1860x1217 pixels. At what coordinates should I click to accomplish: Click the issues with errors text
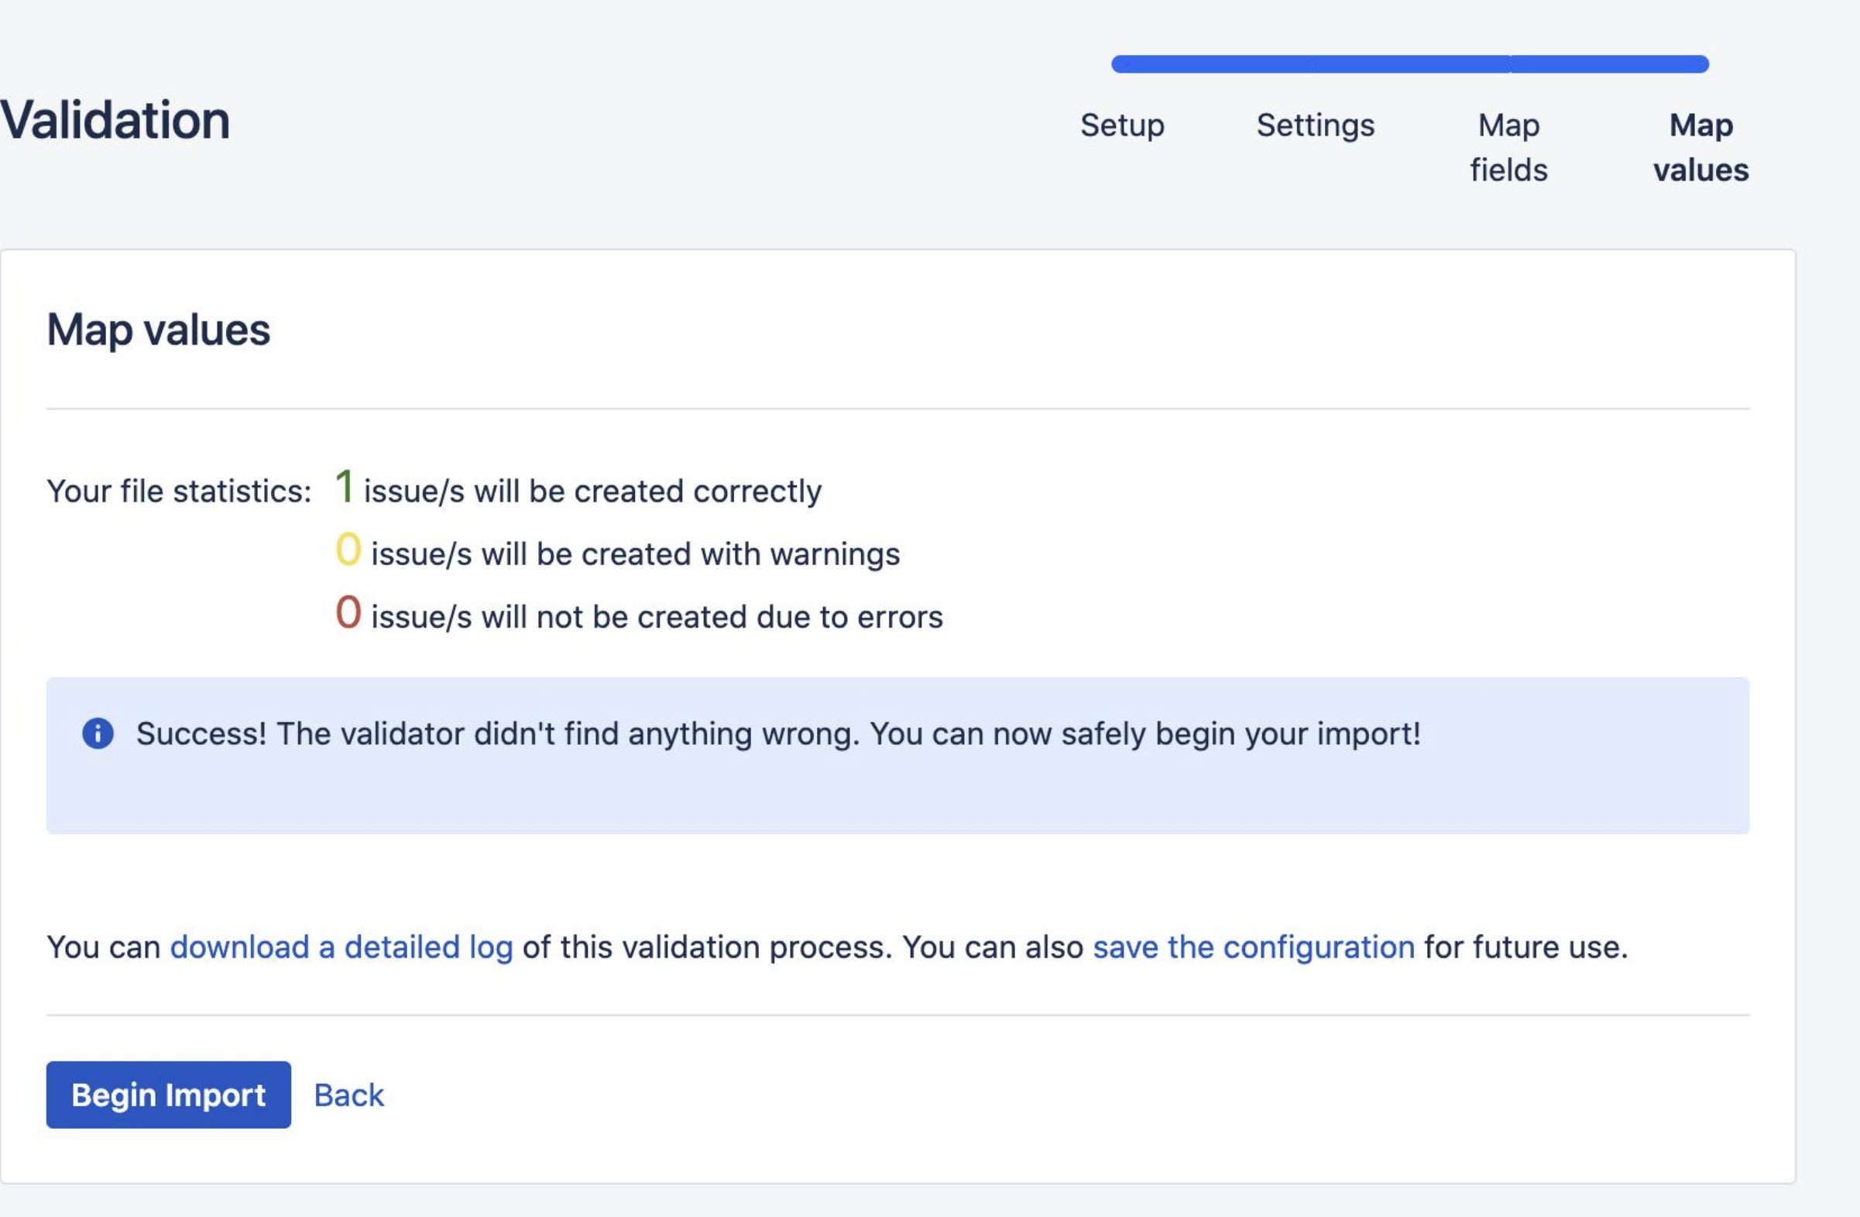[x=657, y=616]
